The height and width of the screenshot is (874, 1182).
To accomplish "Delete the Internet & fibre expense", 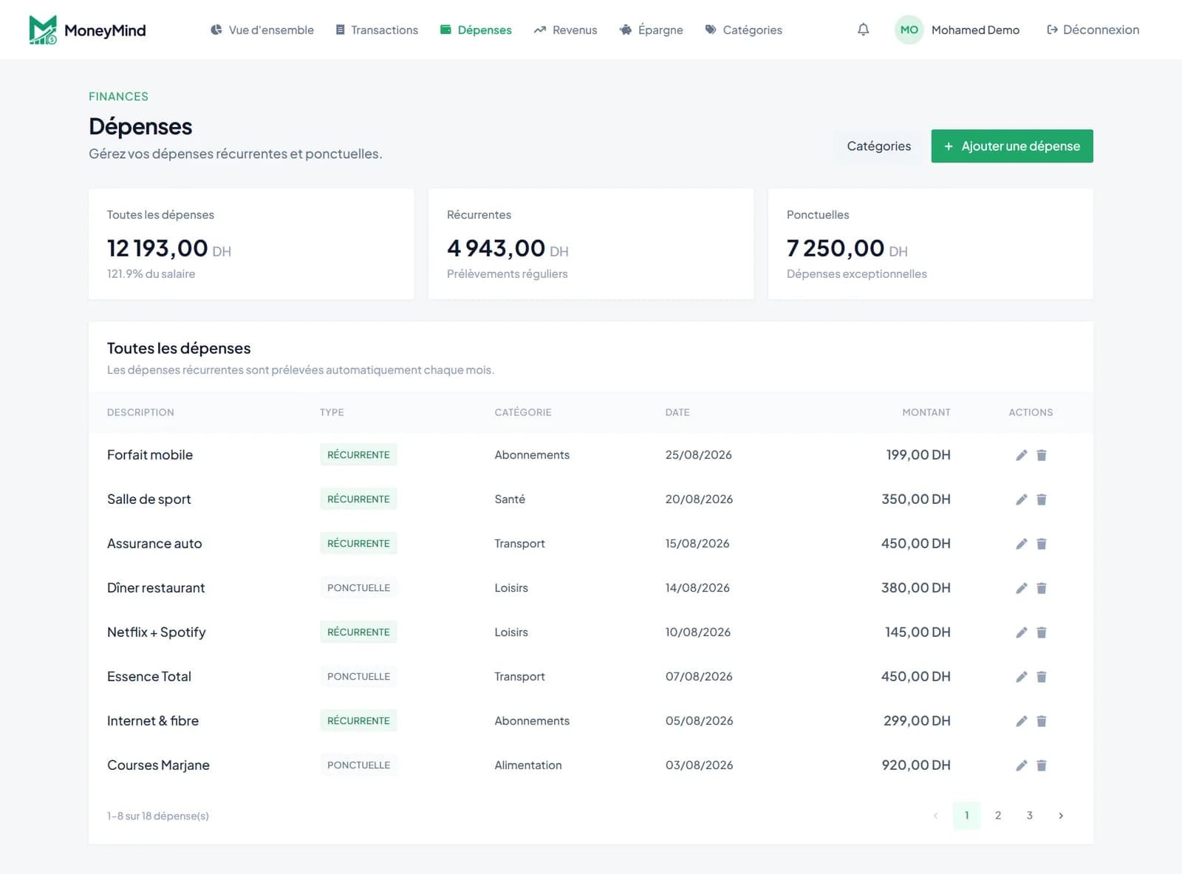I will [1042, 721].
